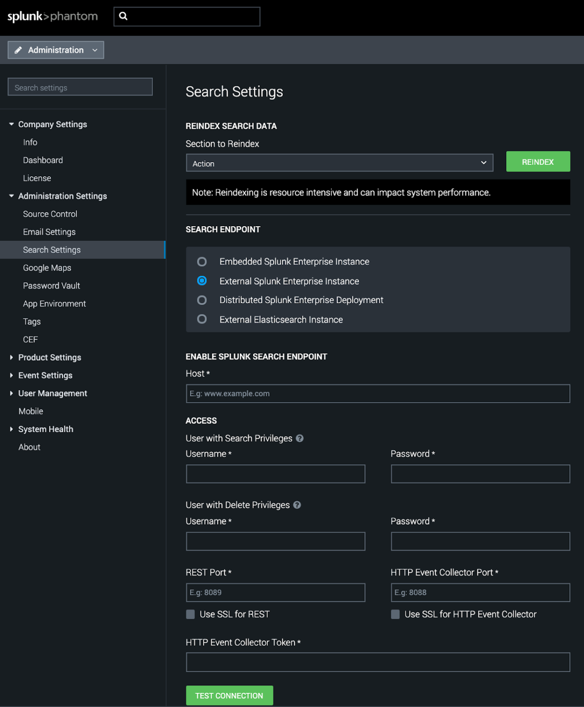Click the Host input field
584x707 pixels.
377,394
